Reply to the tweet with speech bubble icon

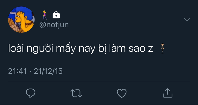pos(31,93)
